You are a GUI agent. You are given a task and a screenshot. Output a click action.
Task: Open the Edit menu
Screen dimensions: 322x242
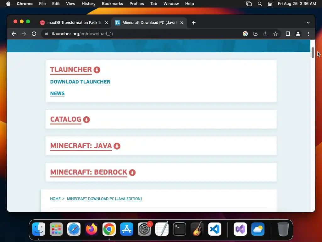[56, 4]
